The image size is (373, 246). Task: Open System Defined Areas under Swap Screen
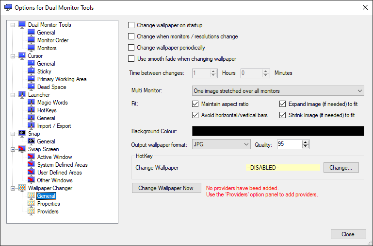coord(62,165)
